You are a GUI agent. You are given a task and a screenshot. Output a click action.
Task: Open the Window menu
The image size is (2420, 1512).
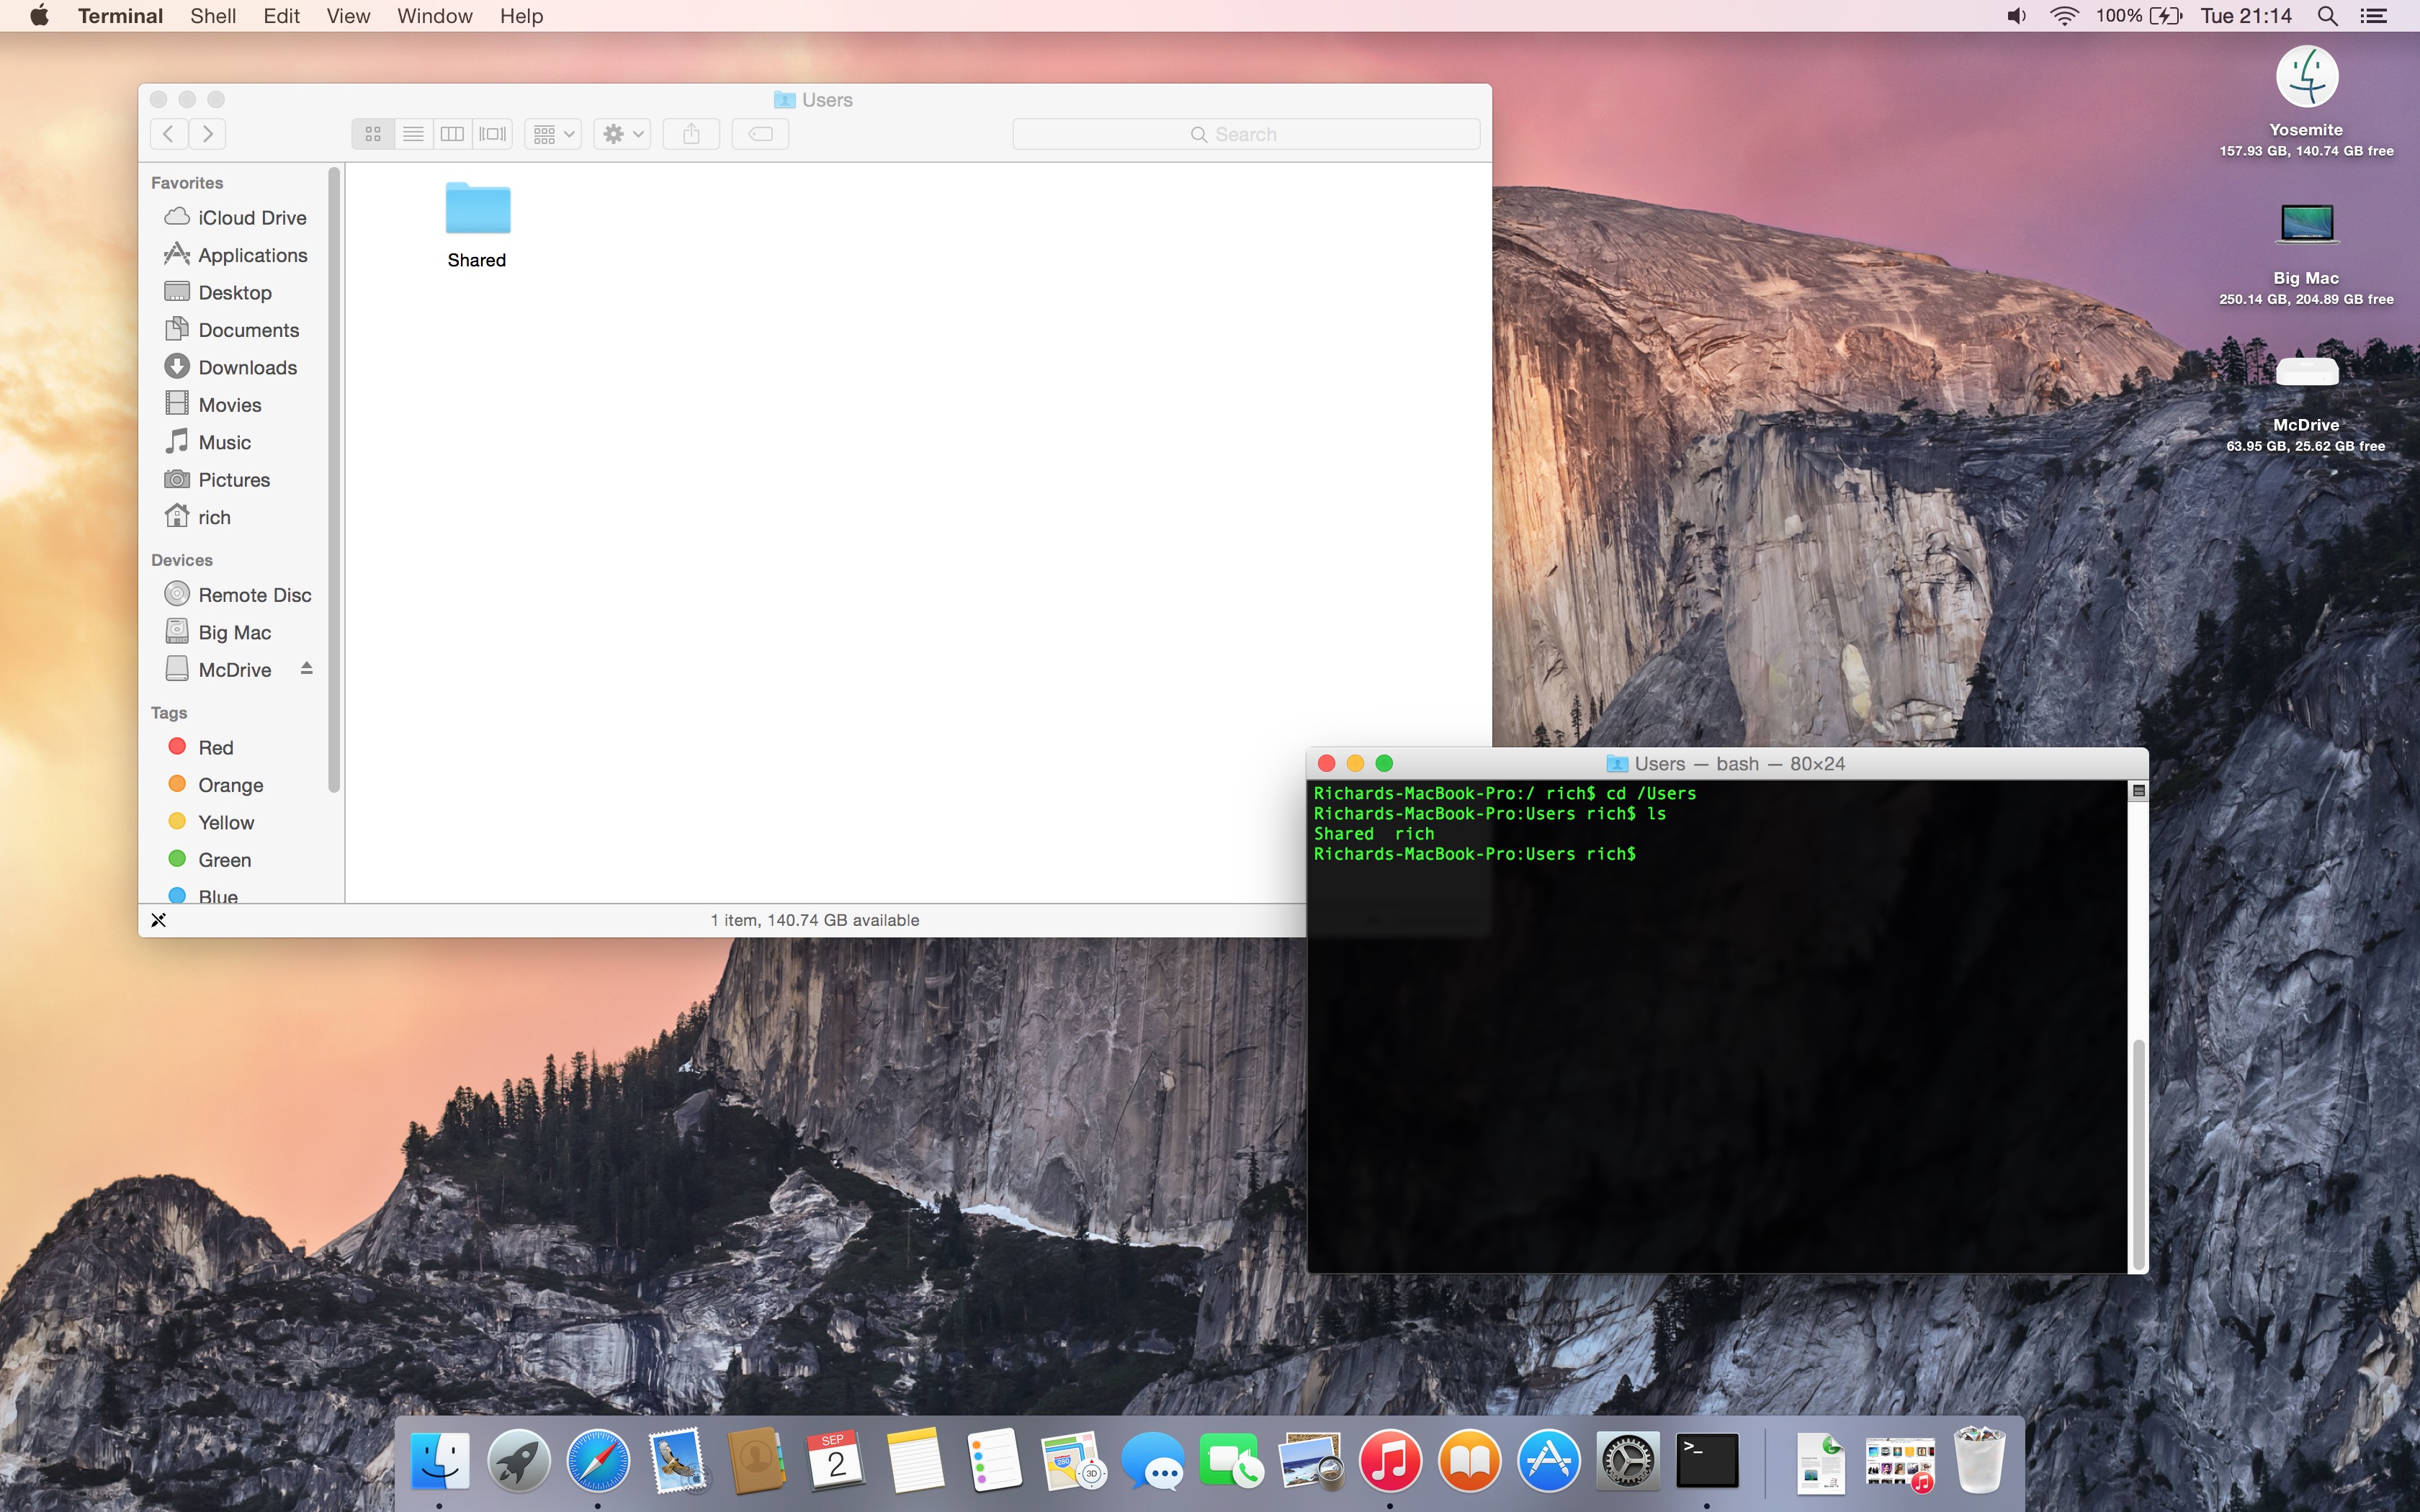[x=434, y=16]
